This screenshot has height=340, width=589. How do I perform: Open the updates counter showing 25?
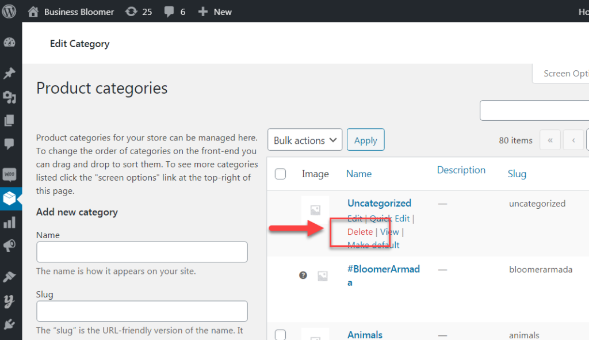tap(138, 11)
